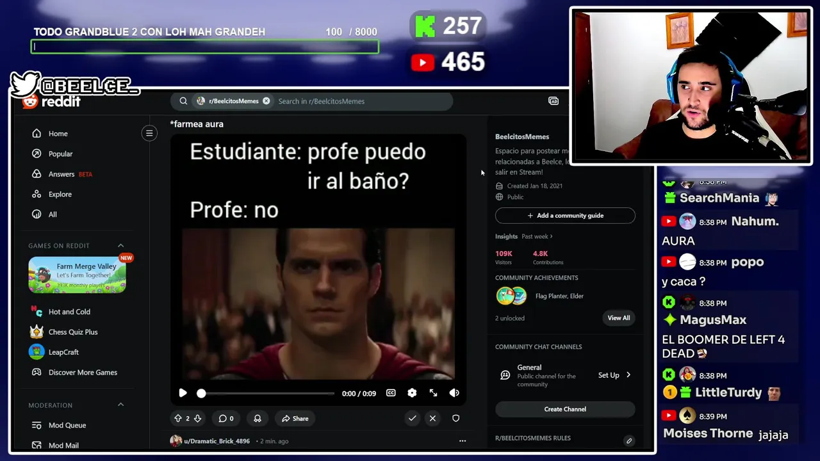Set Up the General chat channel

point(614,375)
